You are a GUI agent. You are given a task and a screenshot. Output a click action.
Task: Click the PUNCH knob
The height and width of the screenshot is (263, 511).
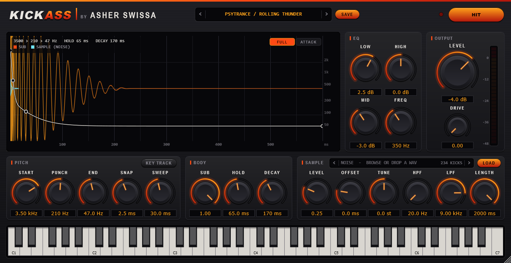pyautogui.click(x=59, y=192)
